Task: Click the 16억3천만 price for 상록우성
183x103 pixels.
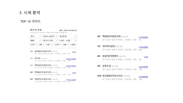Action: click(143, 67)
